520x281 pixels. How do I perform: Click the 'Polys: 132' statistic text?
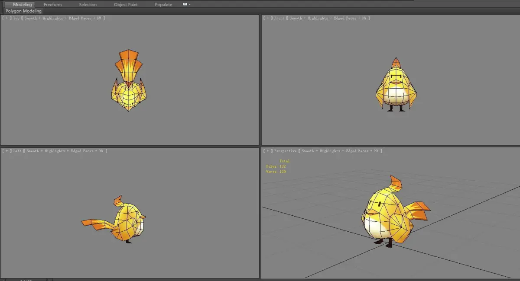[x=276, y=166]
